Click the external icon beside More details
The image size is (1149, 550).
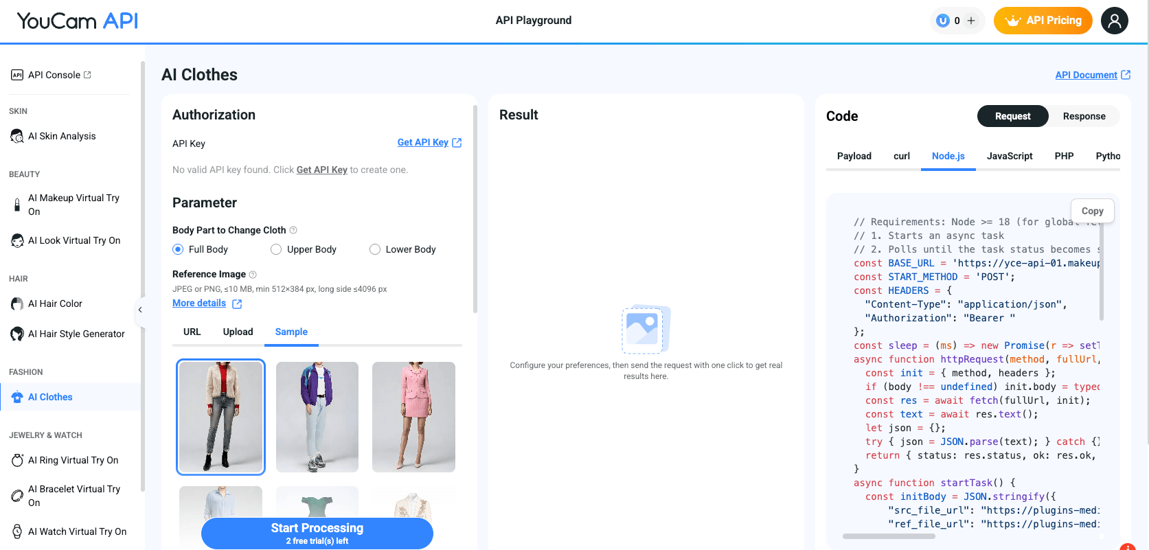pos(237,303)
